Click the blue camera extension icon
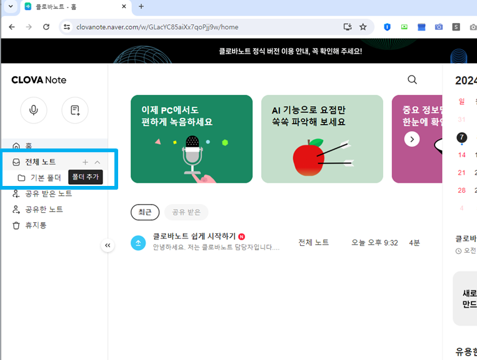Image resolution: width=477 pixels, height=360 pixels. [x=439, y=27]
